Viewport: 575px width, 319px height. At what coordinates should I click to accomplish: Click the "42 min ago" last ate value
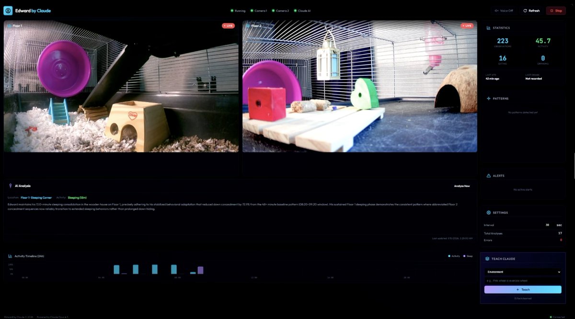pyautogui.click(x=493, y=78)
